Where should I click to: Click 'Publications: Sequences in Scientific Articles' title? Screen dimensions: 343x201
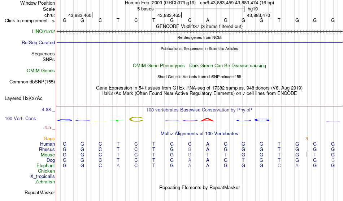click(x=199, y=49)
